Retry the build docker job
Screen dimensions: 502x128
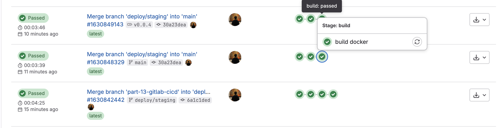coord(417,42)
